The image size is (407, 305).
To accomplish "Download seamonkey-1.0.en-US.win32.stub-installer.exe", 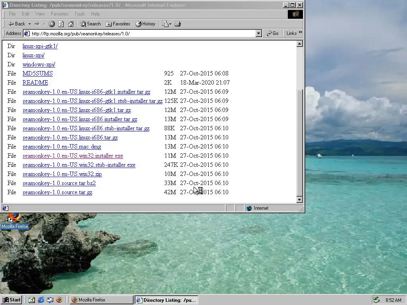I will pos(79,165).
